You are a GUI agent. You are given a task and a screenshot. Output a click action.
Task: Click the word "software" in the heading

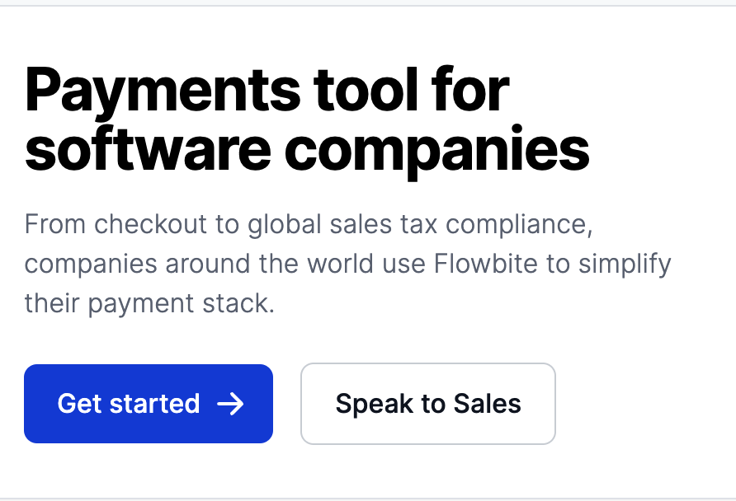(148, 149)
